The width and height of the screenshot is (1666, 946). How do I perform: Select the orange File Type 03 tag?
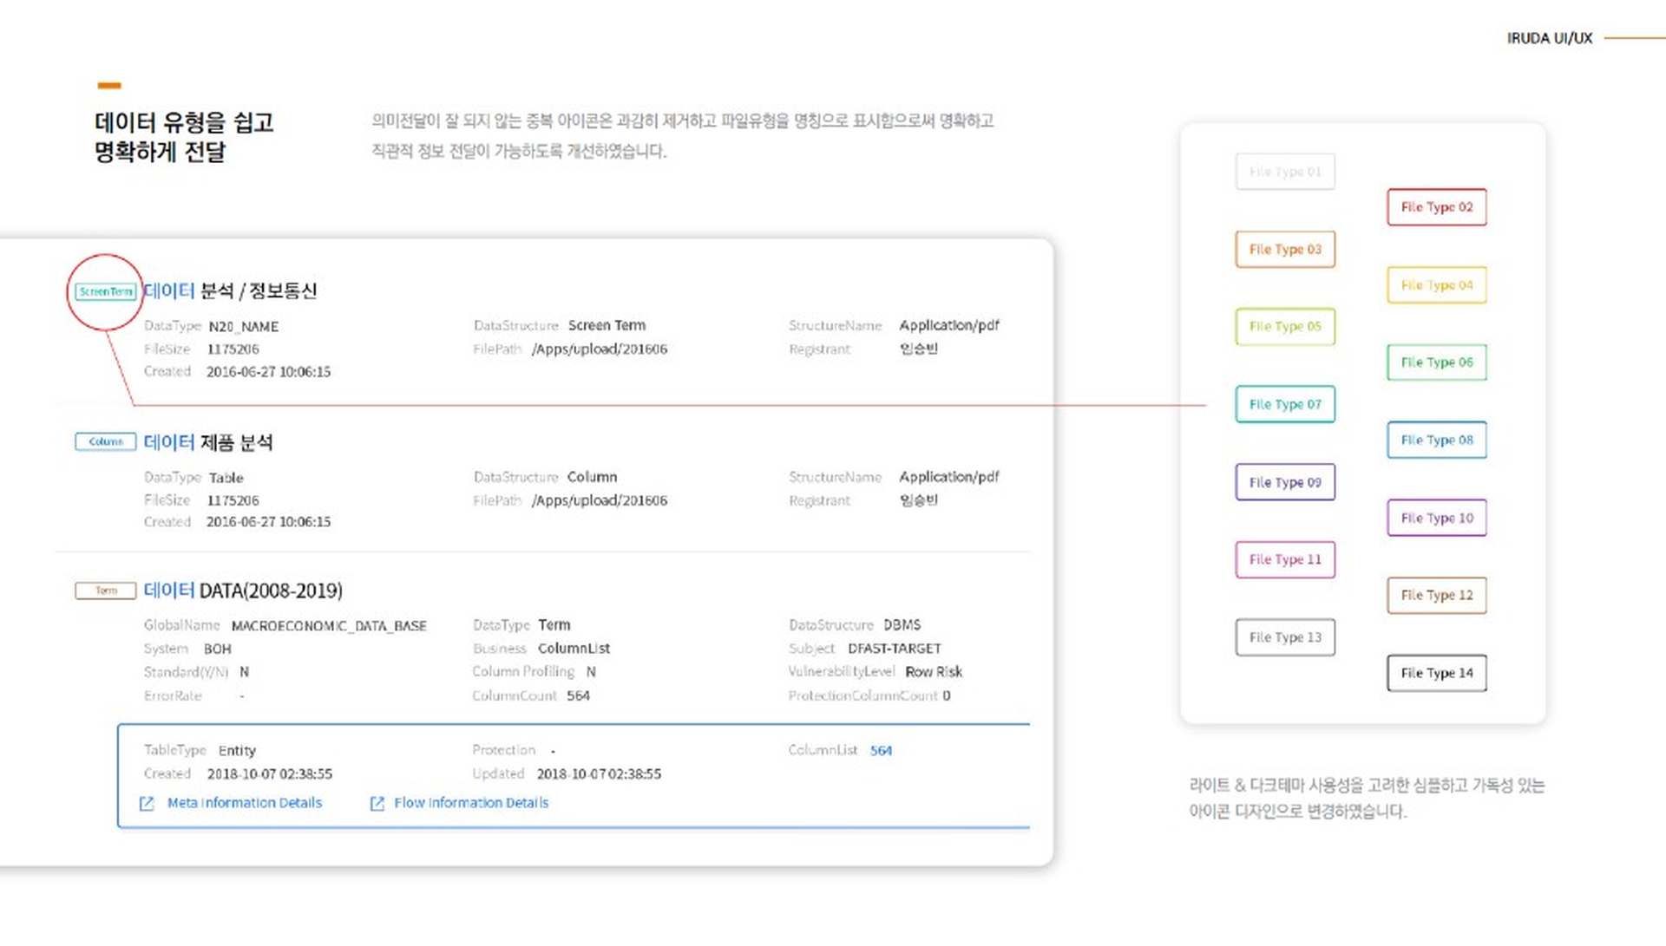[1285, 250]
